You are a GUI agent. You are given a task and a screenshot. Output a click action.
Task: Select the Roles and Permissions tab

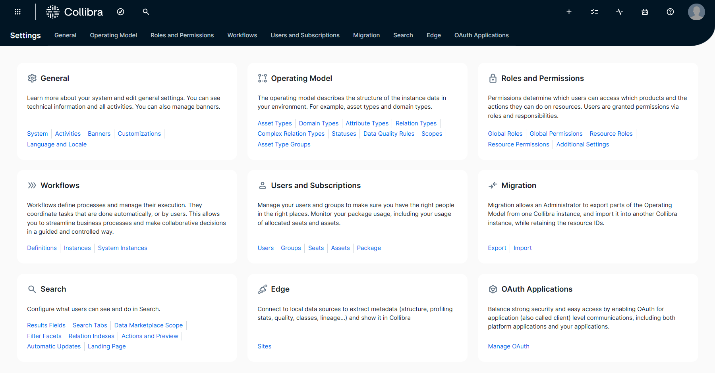pyautogui.click(x=182, y=35)
